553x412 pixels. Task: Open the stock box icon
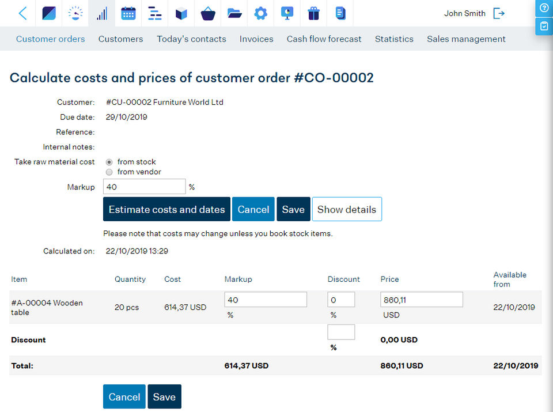point(181,13)
